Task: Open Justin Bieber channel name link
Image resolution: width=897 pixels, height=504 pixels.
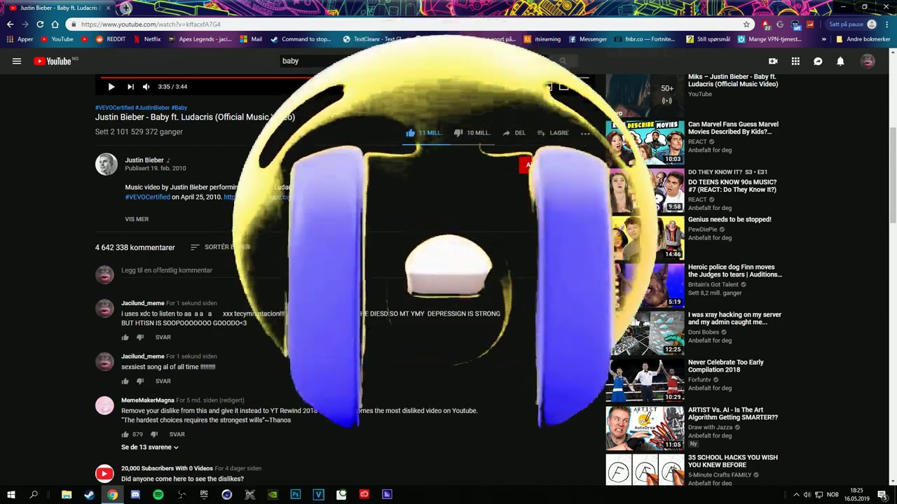Action: pos(144,160)
